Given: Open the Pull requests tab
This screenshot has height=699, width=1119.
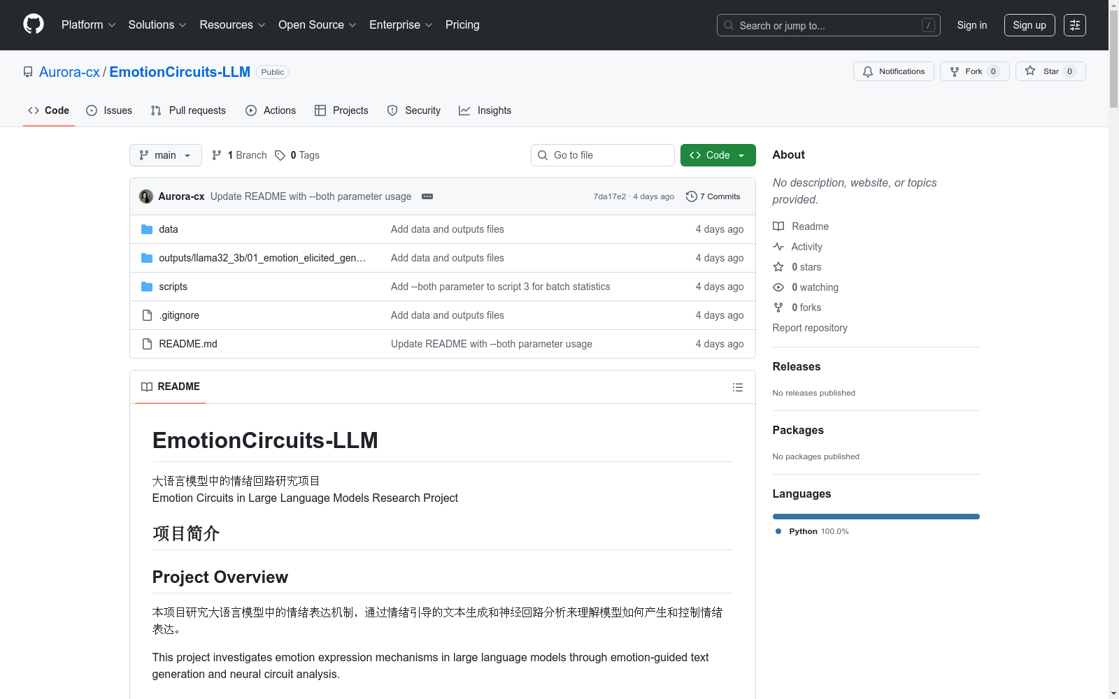Looking at the screenshot, I should [188, 110].
